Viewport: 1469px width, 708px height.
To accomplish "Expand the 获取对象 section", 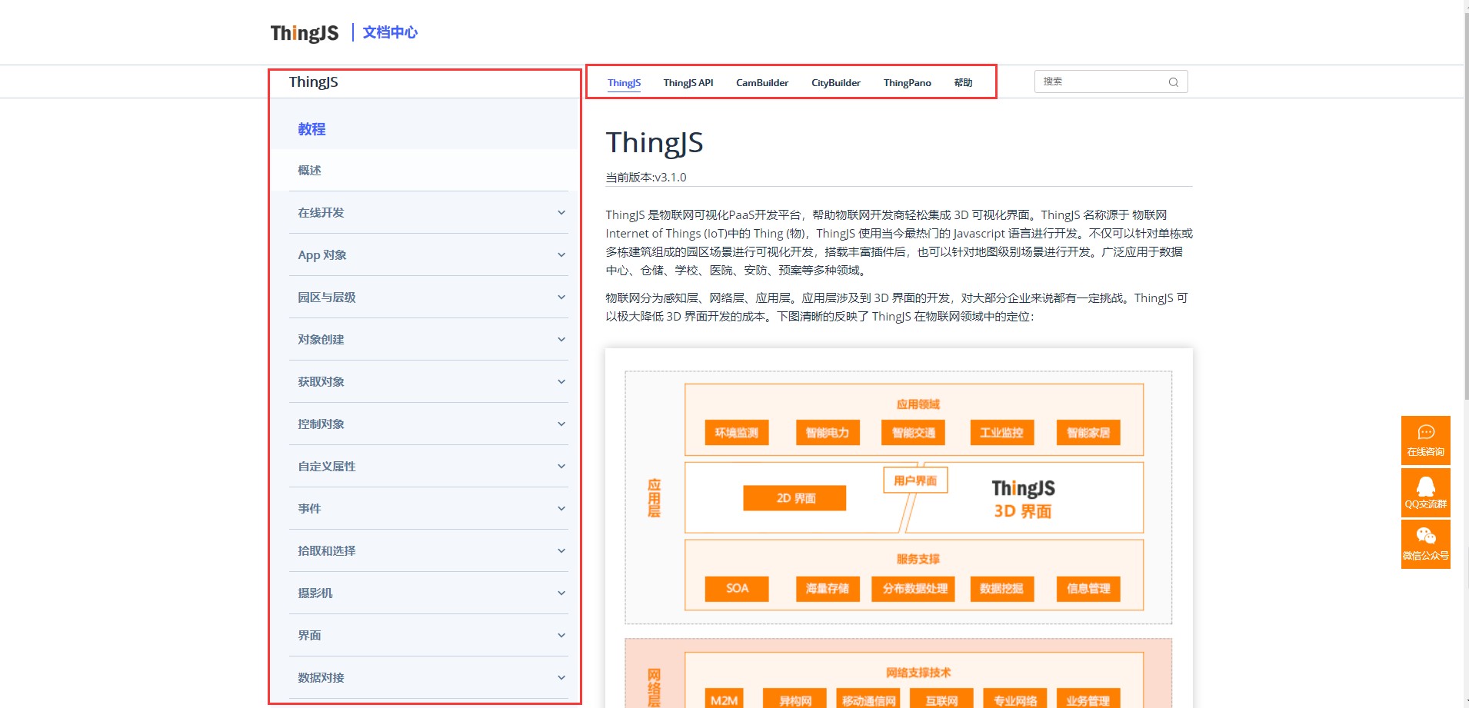I will point(428,382).
